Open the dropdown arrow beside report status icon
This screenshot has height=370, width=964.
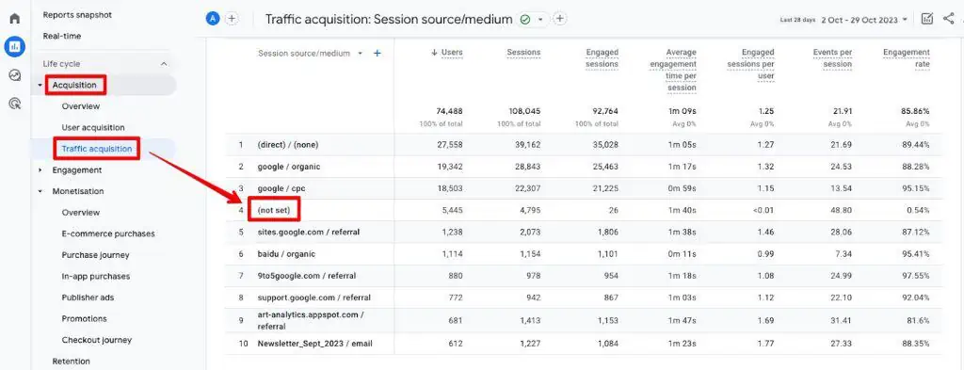[540, 20]
